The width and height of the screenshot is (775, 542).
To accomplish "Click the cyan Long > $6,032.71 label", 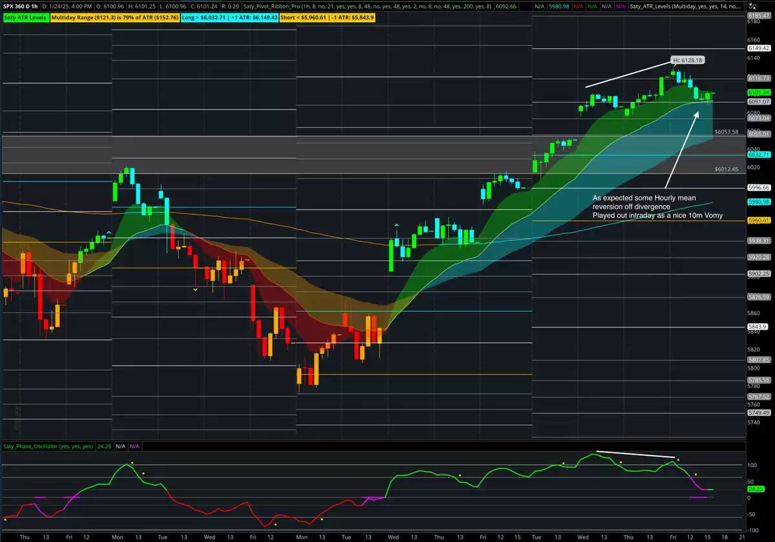I will [x=229, y=17].
